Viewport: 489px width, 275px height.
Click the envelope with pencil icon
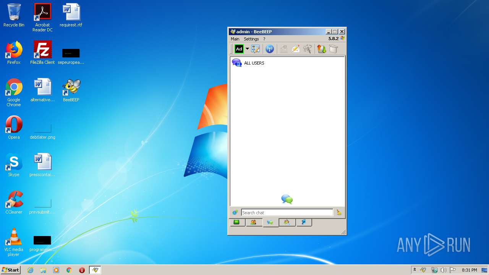pyautogui.click(x=296, y=49)
